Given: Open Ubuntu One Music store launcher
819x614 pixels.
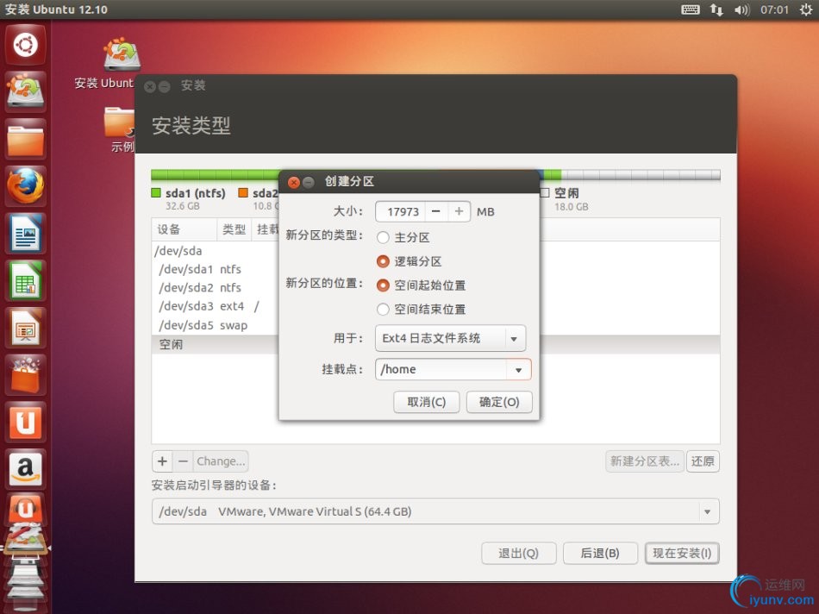Looking at the screenshot, I should pyautogui.click(x=26, y=510).
